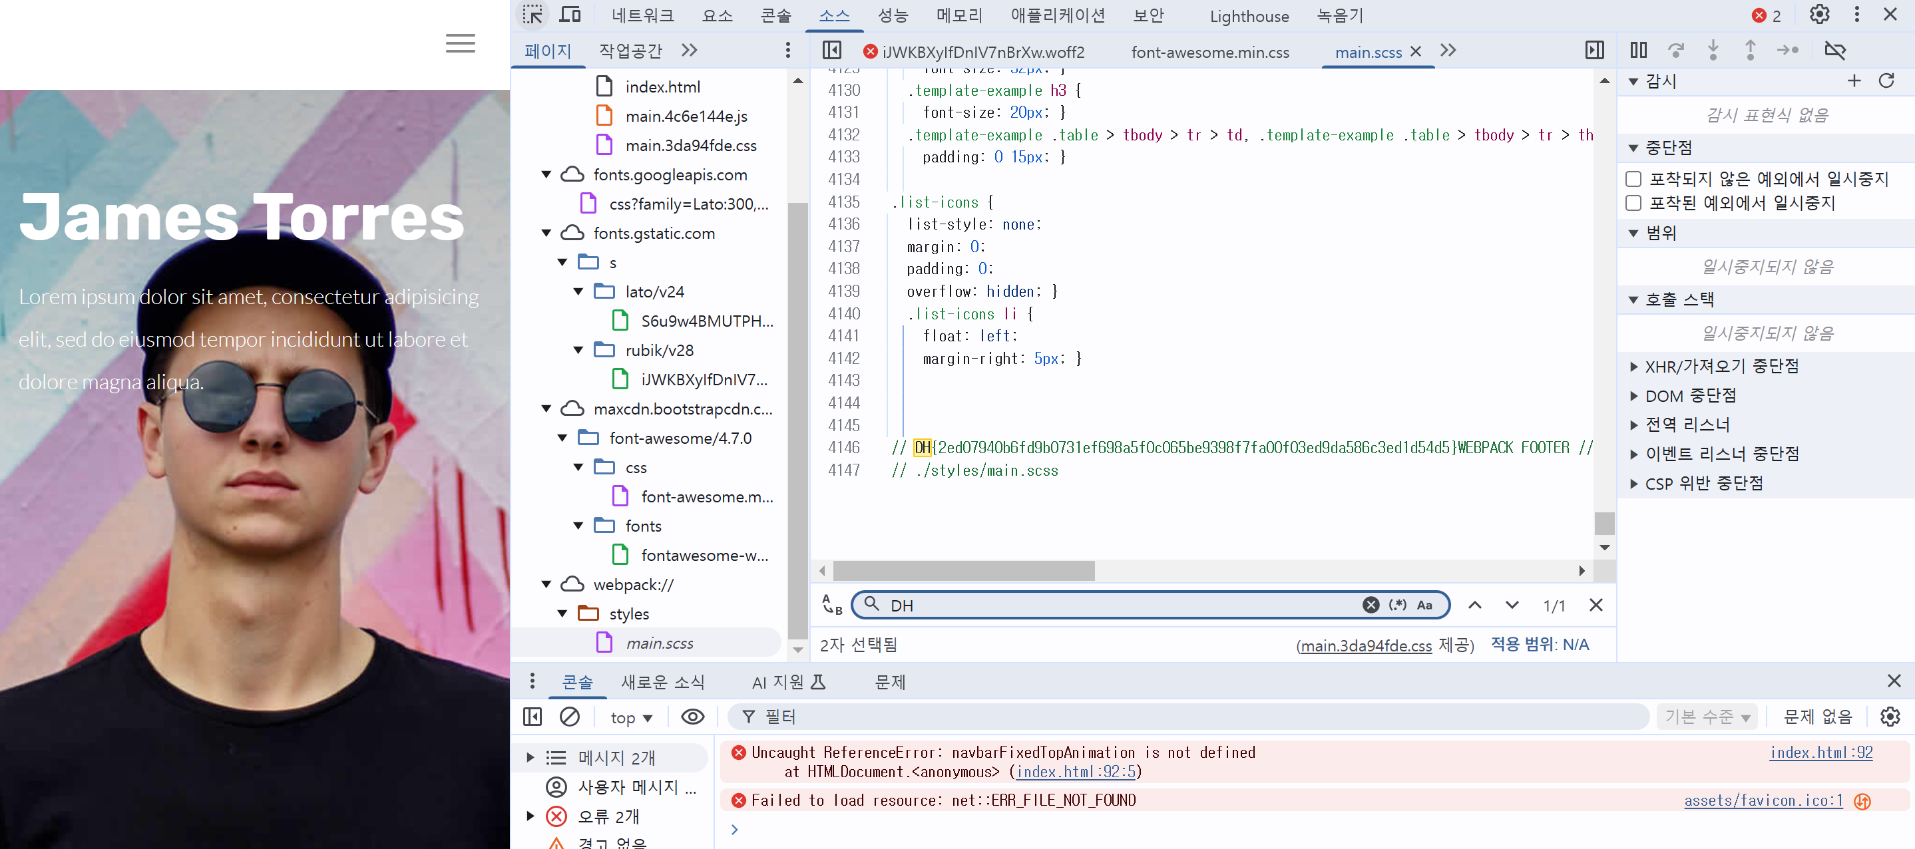Clear the console with the clear icon

570,717
